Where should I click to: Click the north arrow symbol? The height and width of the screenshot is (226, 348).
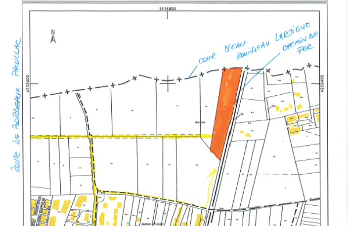click(x=53, y=37)
